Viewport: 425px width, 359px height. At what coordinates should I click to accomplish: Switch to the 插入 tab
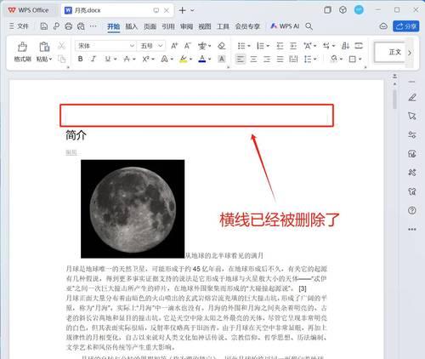pos(132,26)
